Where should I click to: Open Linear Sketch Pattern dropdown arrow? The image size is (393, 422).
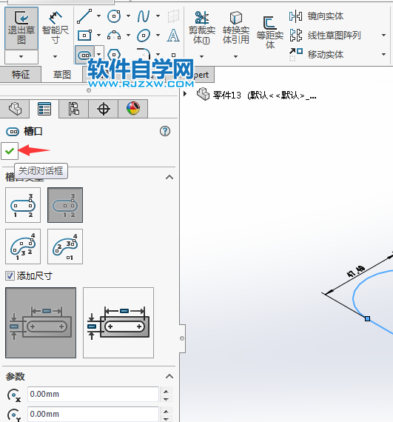[383, 36]
